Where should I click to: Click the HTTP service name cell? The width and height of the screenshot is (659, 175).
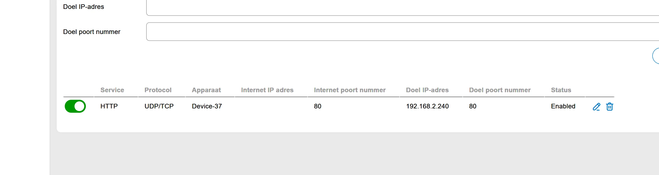pyautogui.click(x=109, y=106)
